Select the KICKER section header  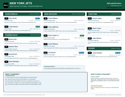pos(104,48)
